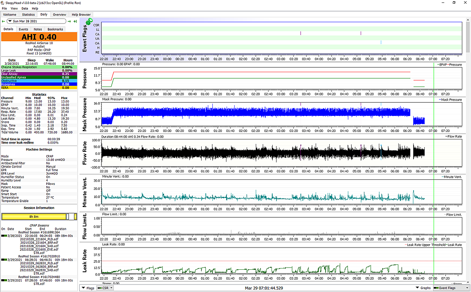Click file 20210329_062830_PLD.edf
471x292 pixels.
pyautogui.click(x=39, y=263)
